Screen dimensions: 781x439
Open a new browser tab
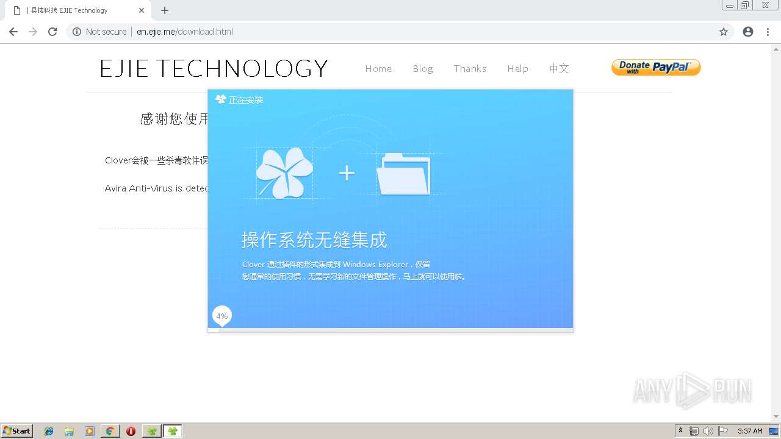[x=165, y=10]
